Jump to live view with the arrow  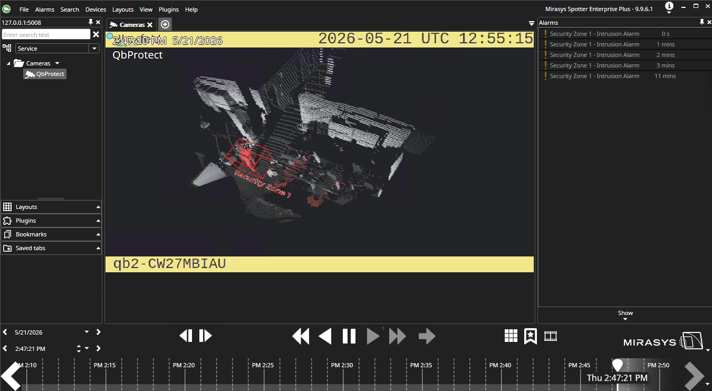427,336
